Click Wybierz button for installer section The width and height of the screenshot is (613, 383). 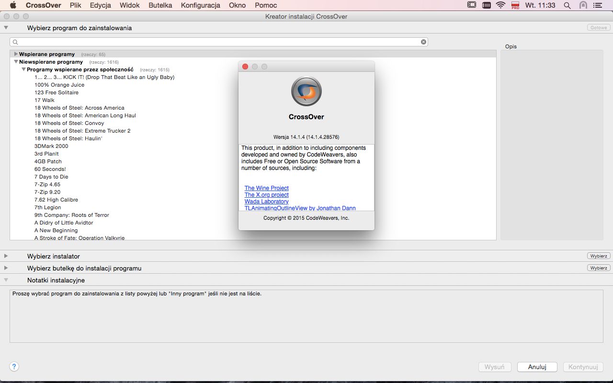[x=599, y=256]
